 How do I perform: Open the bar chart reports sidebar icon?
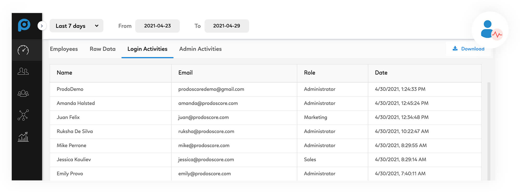pos(23,137)
